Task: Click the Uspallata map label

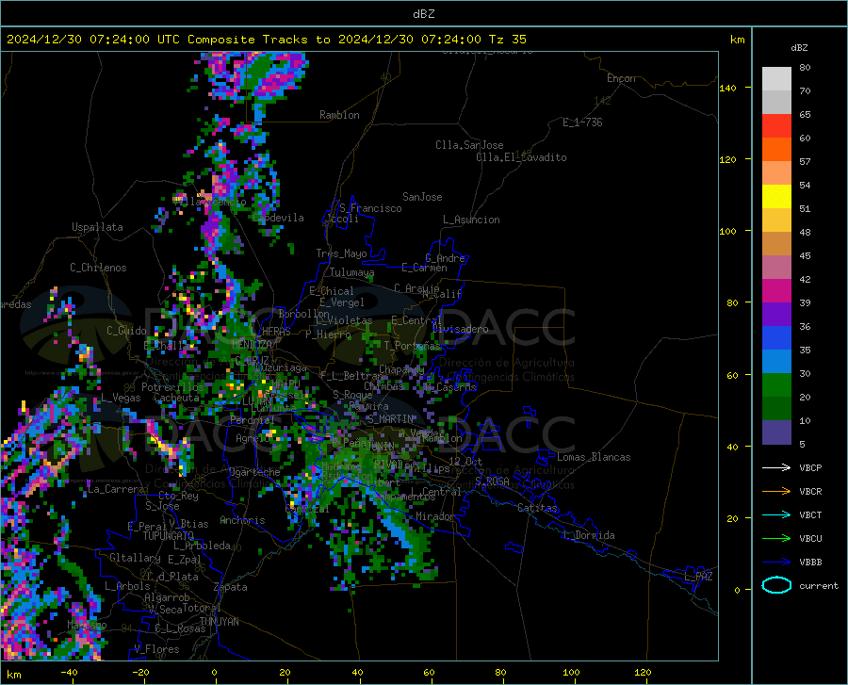Action: (97, 227)
